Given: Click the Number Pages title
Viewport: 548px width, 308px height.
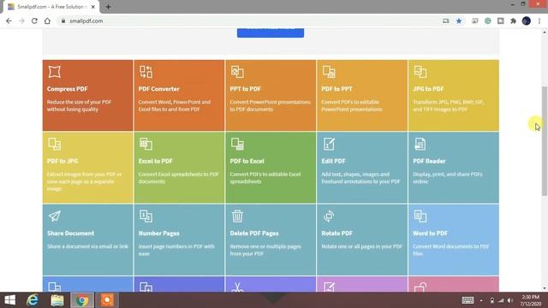Looking at the screenshot, I should point(159,234).
